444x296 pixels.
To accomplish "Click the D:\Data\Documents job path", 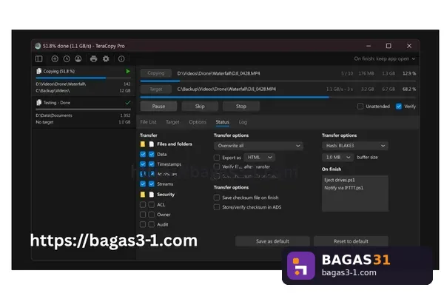I will [54, 115].
